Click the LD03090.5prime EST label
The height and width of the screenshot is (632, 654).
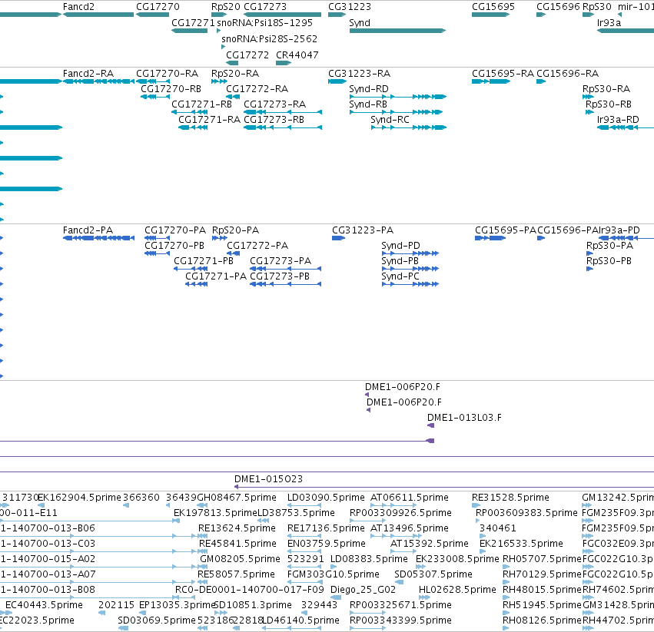tap(326, 498)
